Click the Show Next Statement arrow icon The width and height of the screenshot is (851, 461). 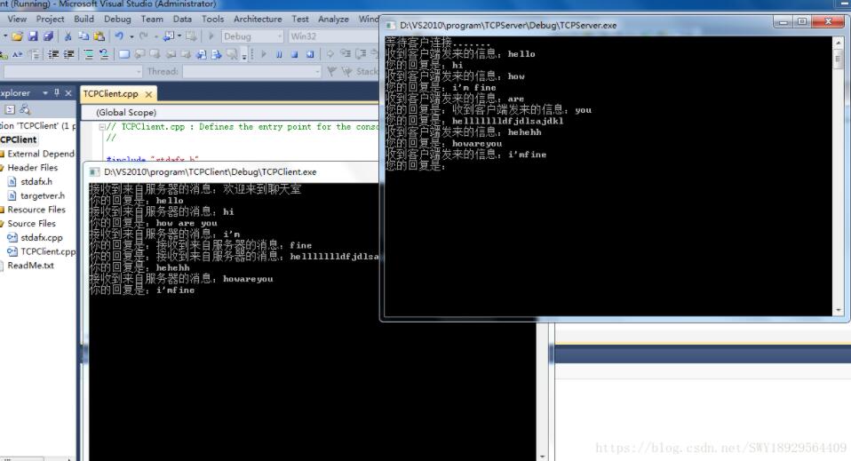330,54
